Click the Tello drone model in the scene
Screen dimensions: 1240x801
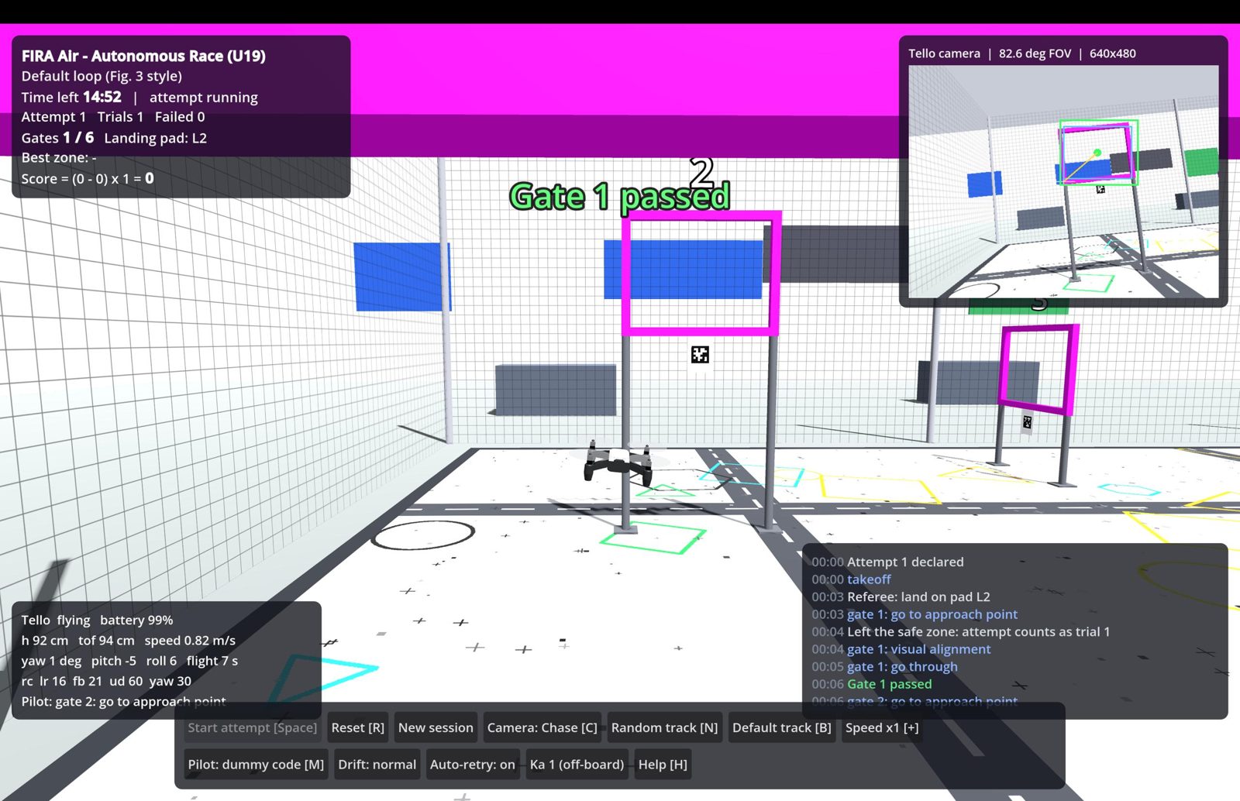[x=618, y=463]
